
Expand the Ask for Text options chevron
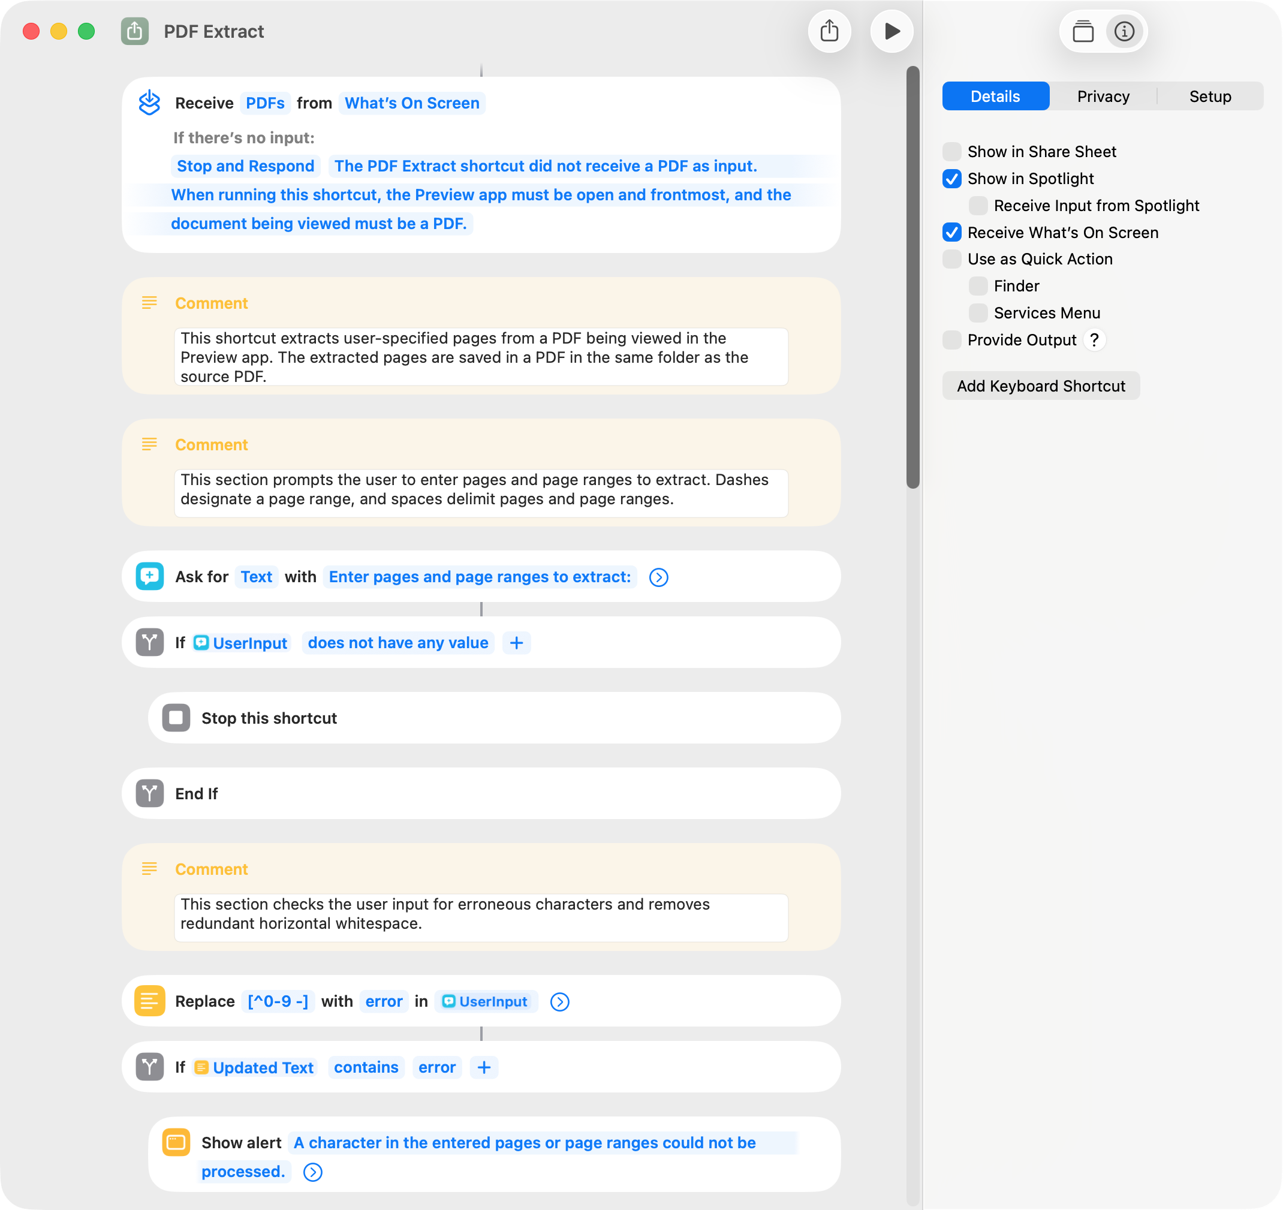[x=658, y=577]
